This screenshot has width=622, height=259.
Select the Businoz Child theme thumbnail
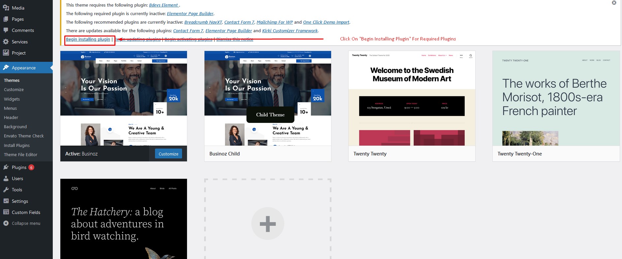pyautogui.click(x=267, y=98)
